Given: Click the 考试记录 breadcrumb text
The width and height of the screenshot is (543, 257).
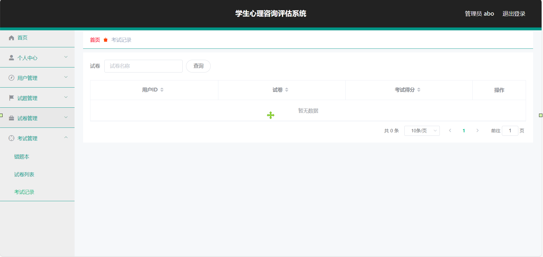Looking at the screenshot, I should (121, 40).
